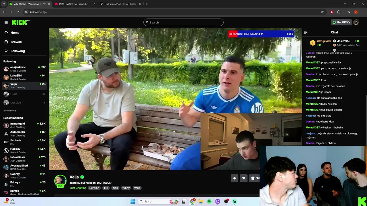367x206 pixels.
Task: Click the Kick search field
Action: (x=183, y=22)
